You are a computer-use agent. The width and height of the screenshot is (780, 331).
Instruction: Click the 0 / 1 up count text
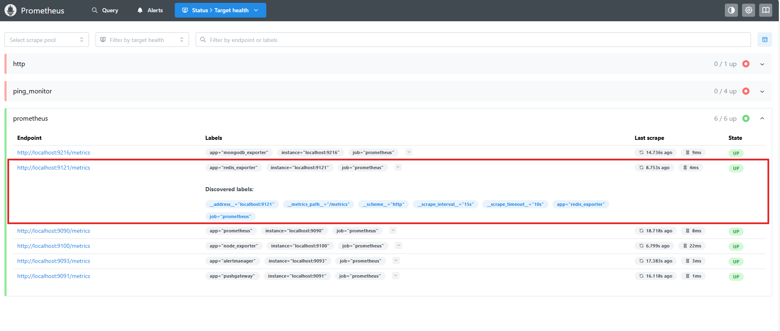(725, 64)
